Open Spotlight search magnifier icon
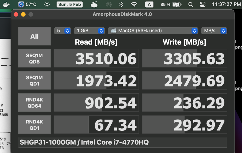242x153 pixels. pos(191,5)
